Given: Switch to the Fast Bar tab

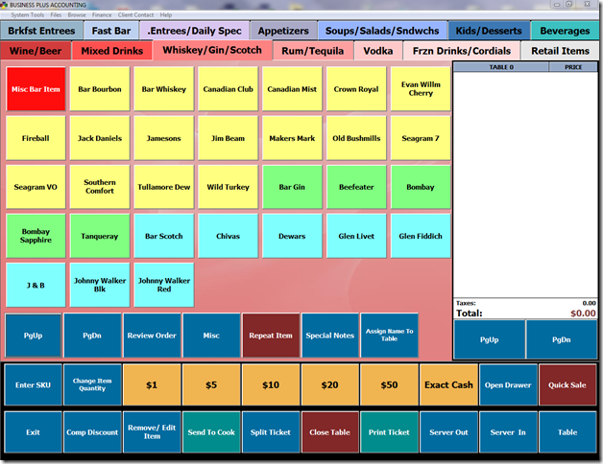Looking at the screenshot, I should click(x=111, y=31).
